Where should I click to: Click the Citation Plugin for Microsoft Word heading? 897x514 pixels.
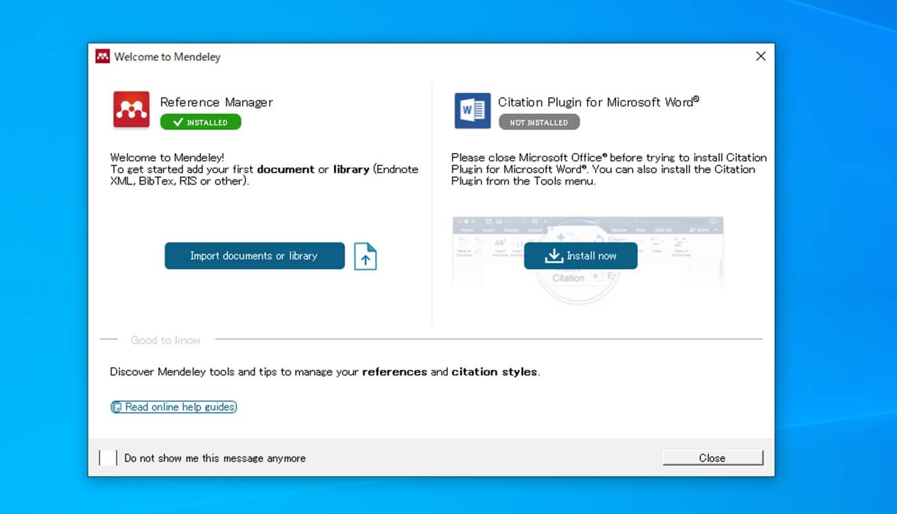(x=598, y=101)
